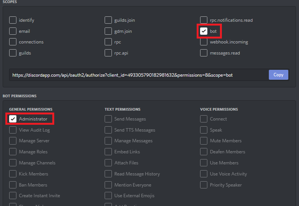Tick Use Voice Activity permission

coord(204,174)
